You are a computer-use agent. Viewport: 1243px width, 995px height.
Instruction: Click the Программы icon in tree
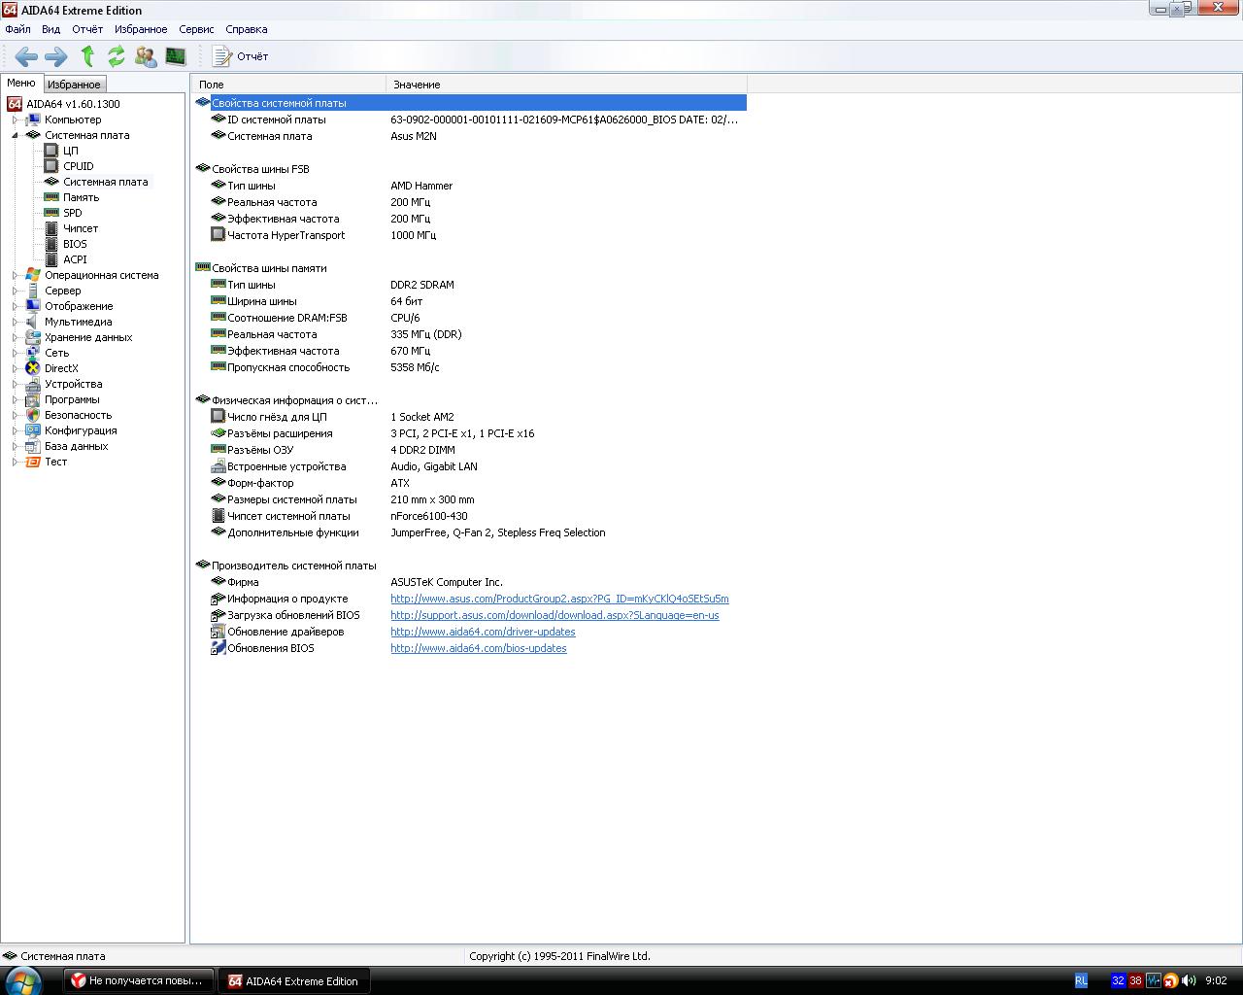(33, 399)
